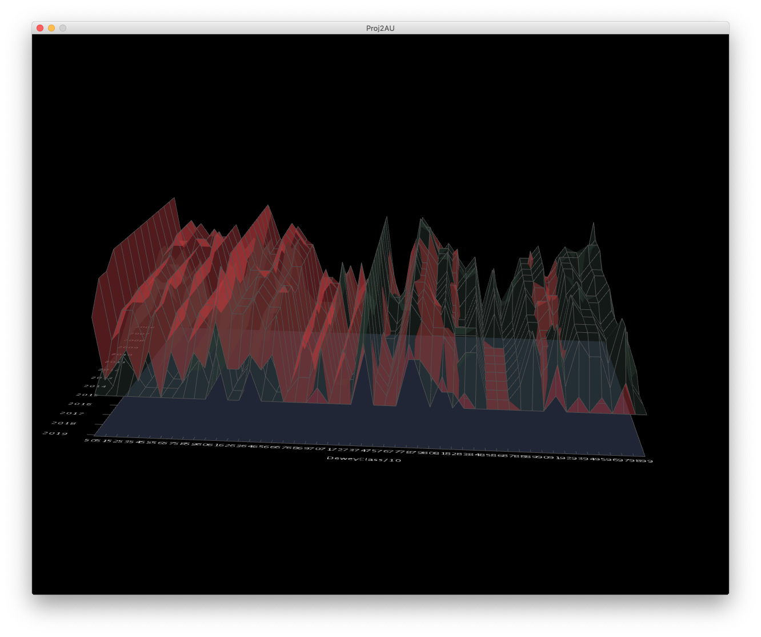Click the tallest red peak at far left
This screenshot has height=637, width=761.
[174, 200]
